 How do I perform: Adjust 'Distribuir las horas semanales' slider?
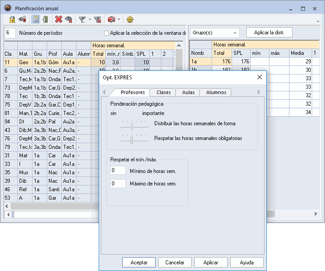pyautogui.click(x=132, y=126)
